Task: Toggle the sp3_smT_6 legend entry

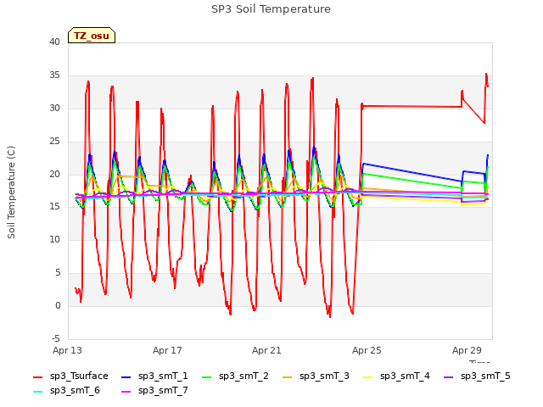Action: (66, 391)
